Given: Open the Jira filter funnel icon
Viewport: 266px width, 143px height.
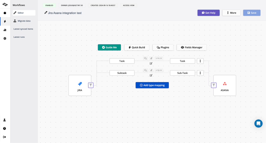Looking at the screenshot, I should [91, 85].
